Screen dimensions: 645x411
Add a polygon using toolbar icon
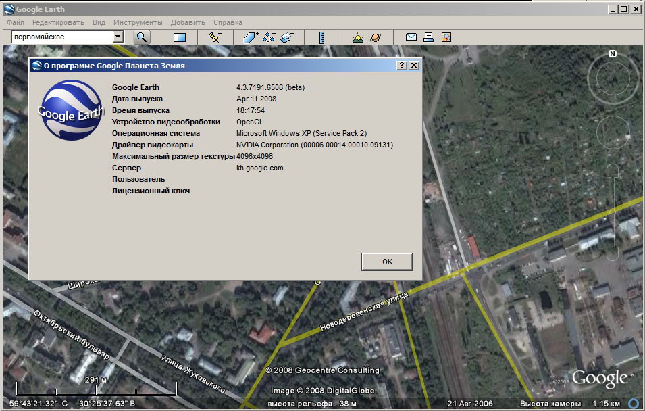(251, 37)
